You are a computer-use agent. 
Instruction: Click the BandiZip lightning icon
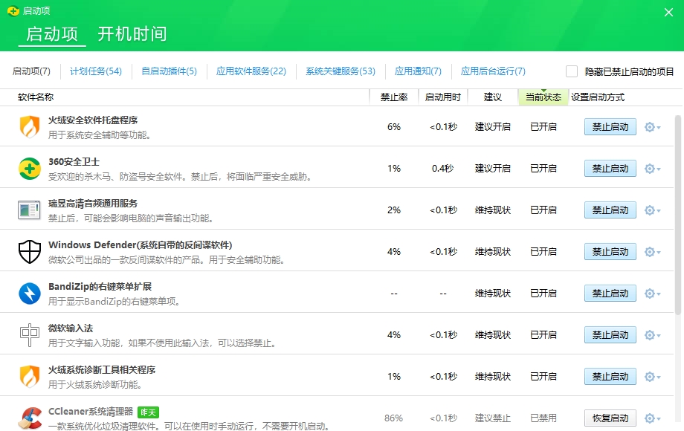pyautogui.click(x=30, y=294)
